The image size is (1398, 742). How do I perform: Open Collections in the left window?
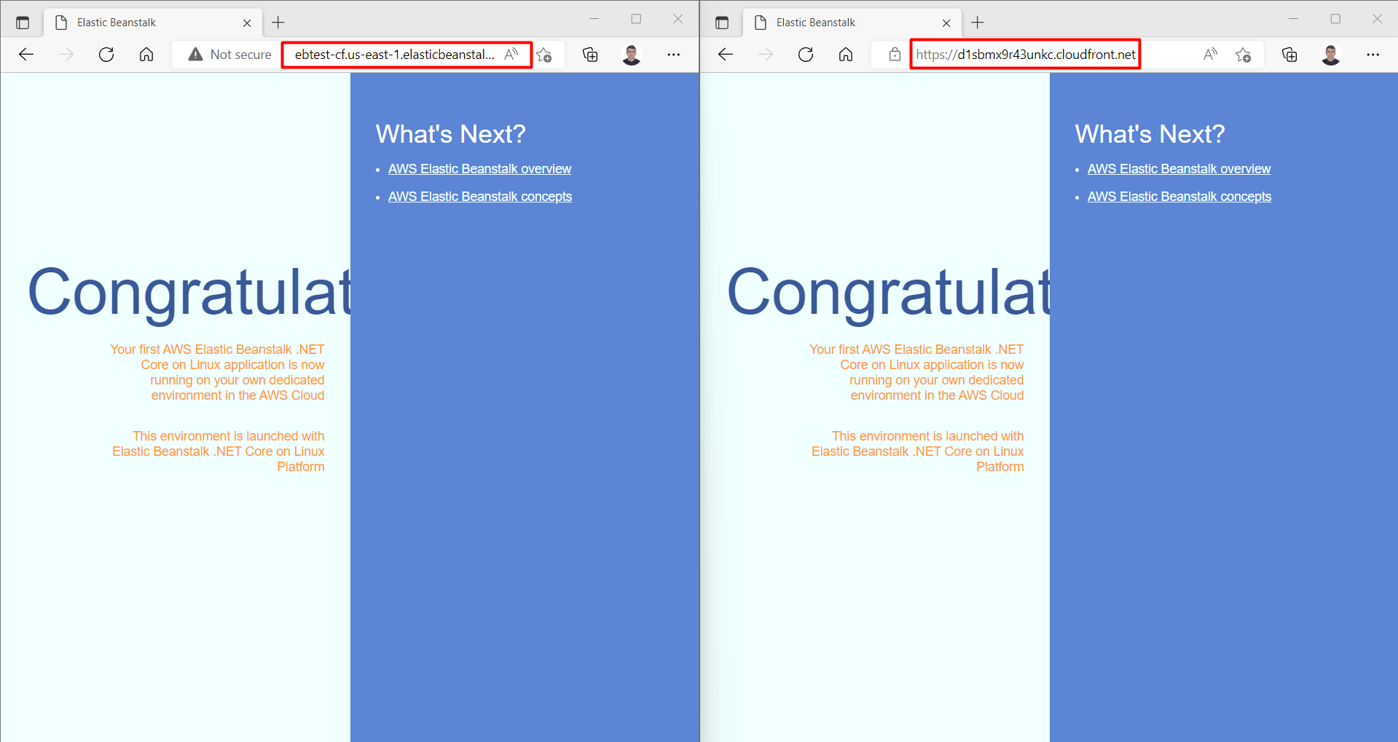click(590, 54)
